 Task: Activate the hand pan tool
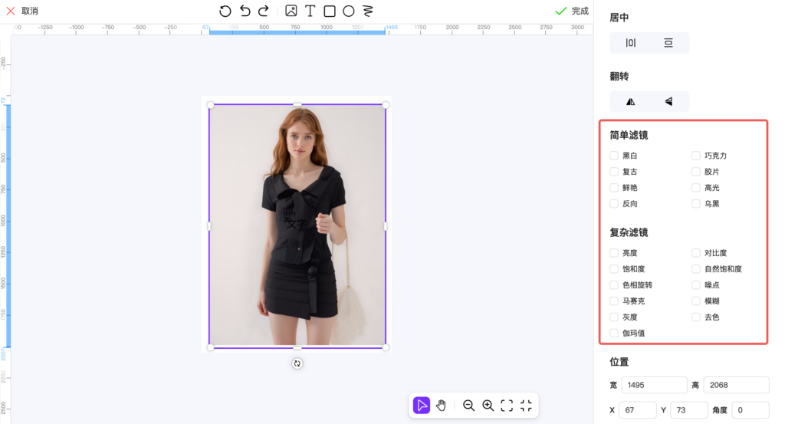(441, 406)
